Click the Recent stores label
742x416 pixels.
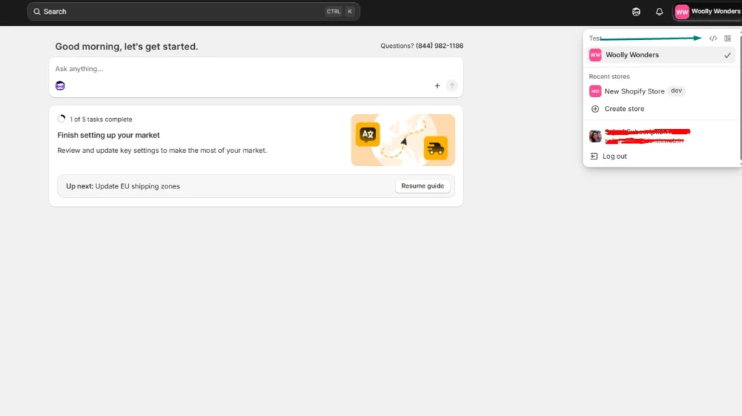tap(609, 77)
